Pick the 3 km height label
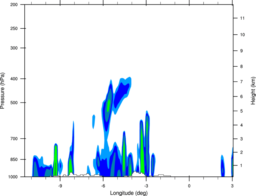The image size is (256, 196). (x=242, y=139)
